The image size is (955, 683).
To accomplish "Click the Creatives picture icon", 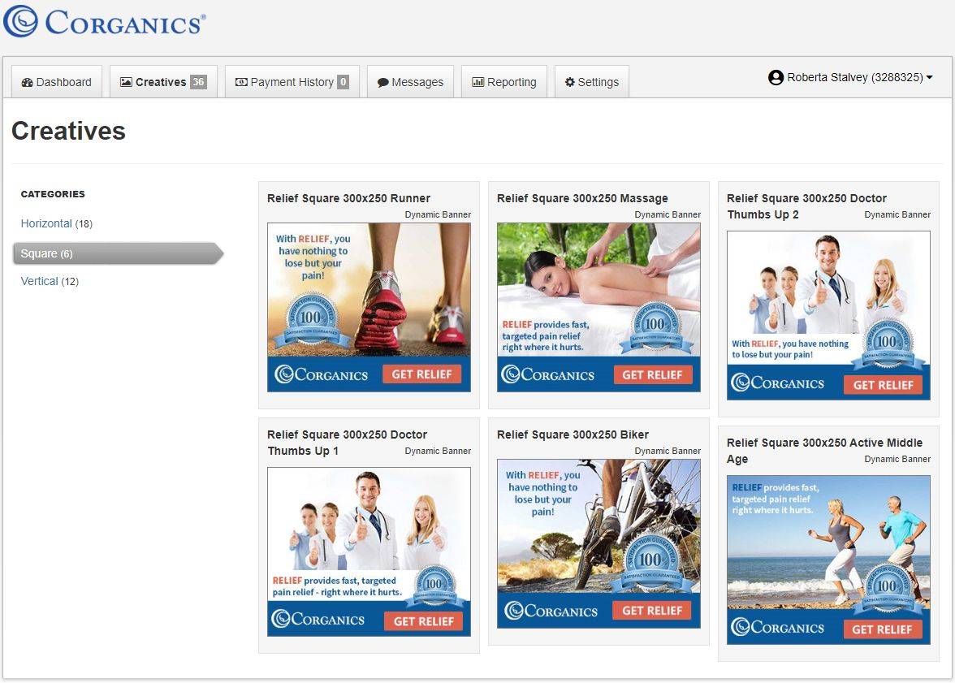I will (x=126, y=82).
